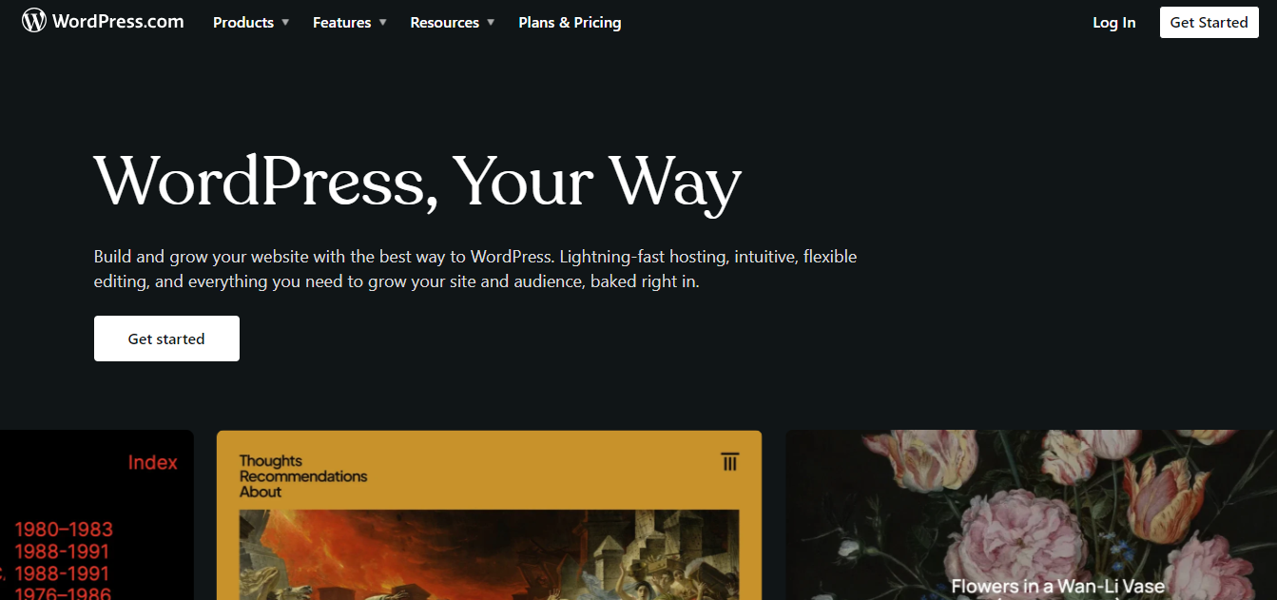Click the WordPress.com wordmark text

(118, 21)
